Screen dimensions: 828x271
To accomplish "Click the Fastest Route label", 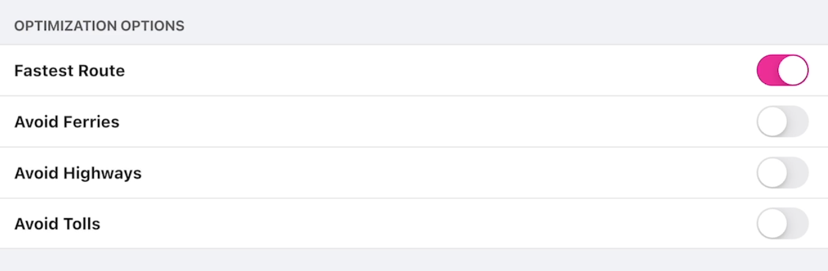I will pyautogui.click(x=70, y=71).
